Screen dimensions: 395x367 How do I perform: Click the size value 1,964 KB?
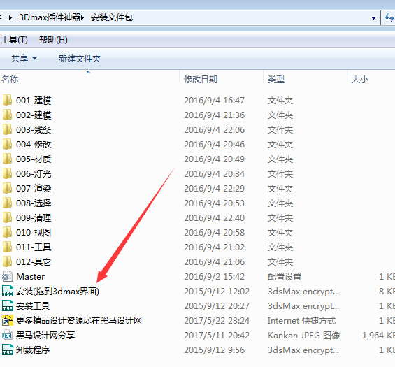378,336
